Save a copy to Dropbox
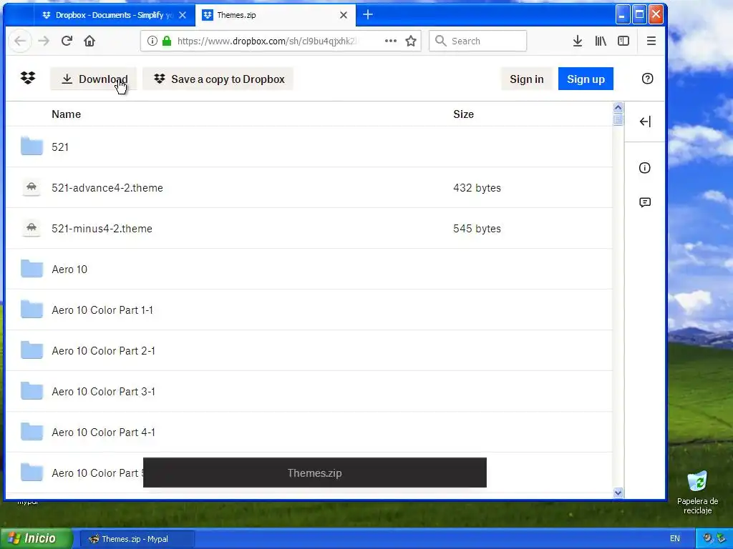 [218, 79]
